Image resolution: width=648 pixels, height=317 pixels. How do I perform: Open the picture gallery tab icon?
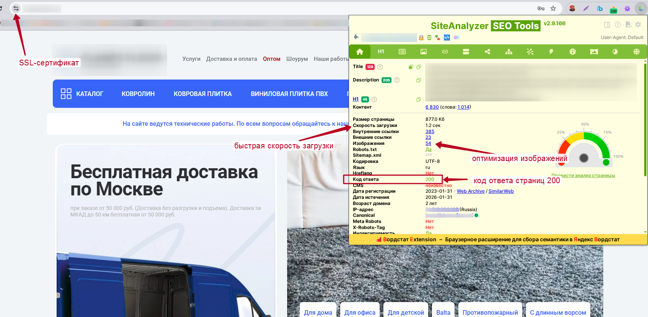pos(594,52)
